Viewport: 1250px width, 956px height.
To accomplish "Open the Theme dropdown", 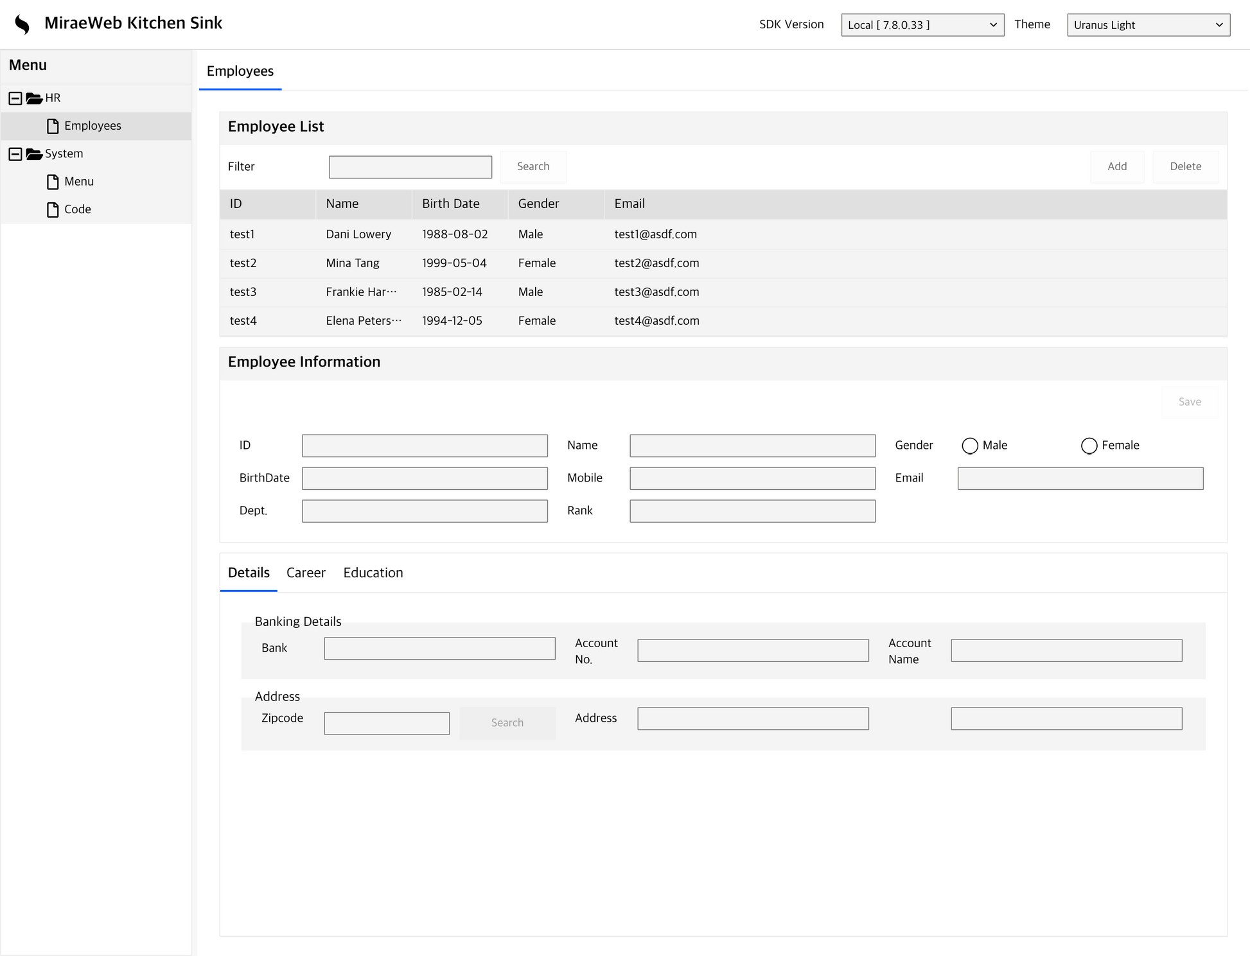I will [1148, 25].
